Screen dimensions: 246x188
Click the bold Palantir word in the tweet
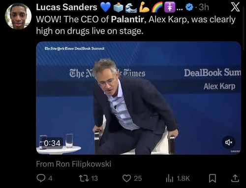(127, 19)
